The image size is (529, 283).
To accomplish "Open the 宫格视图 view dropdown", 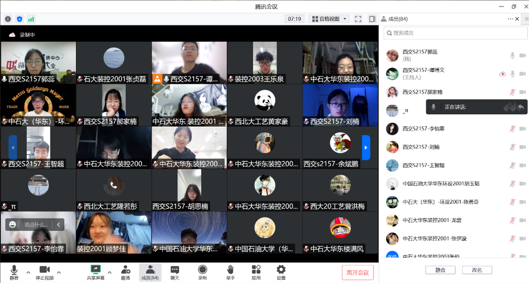I will (x=329, y=19).
